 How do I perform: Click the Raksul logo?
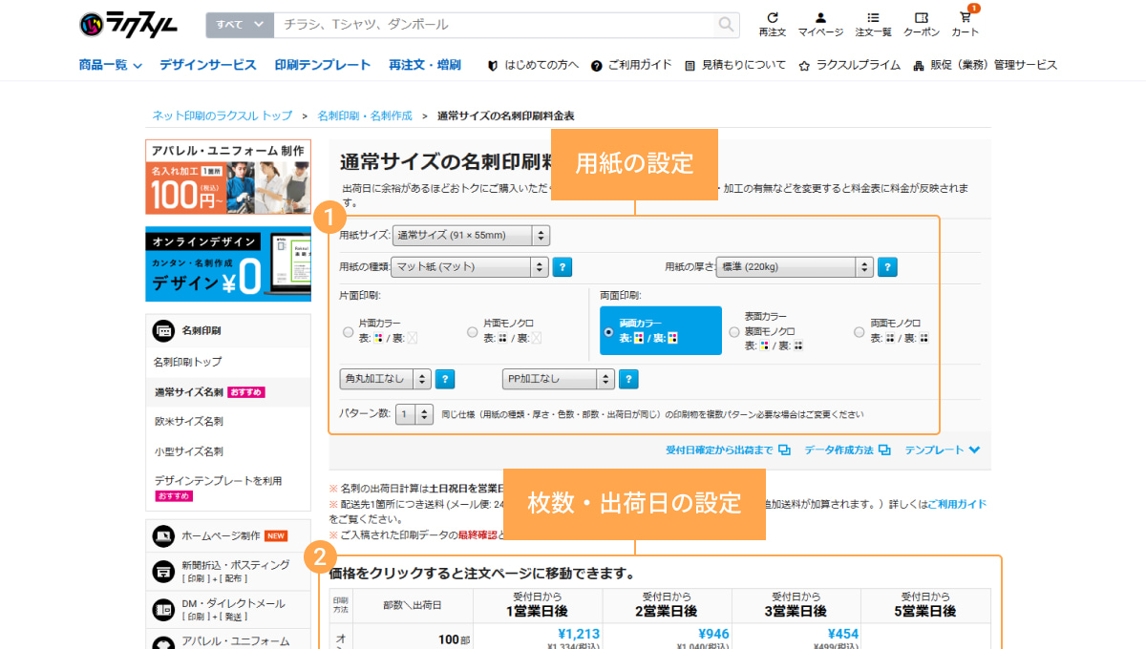pos(129,24)
